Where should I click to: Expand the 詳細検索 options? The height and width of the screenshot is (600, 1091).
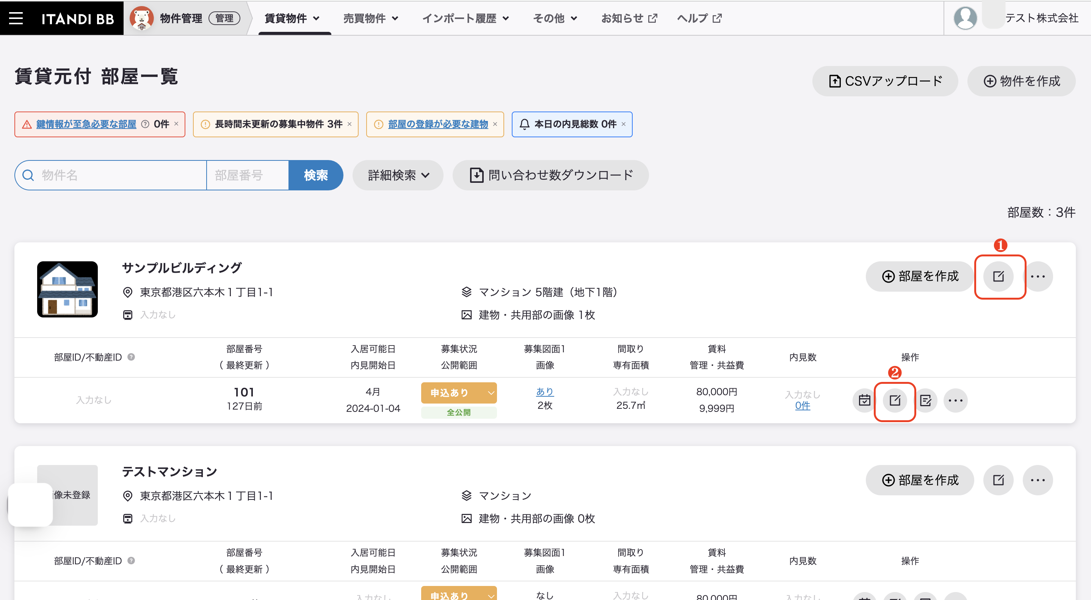(x=398, y=175)
